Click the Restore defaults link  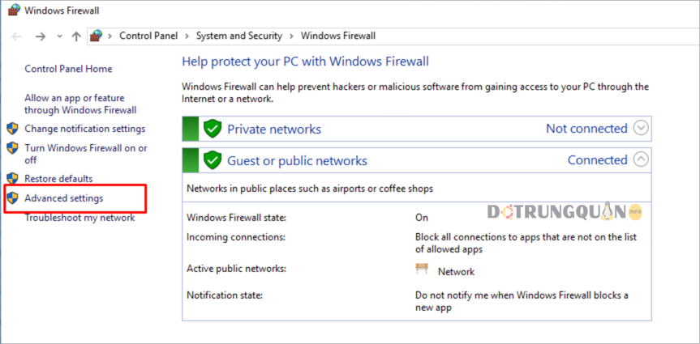point(58,179)
